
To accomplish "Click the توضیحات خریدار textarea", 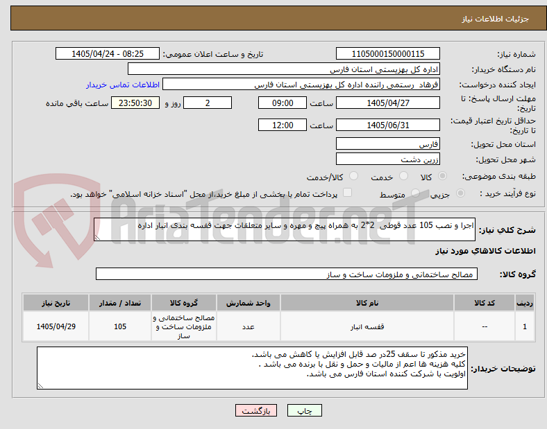I will (x=252, y=368).
